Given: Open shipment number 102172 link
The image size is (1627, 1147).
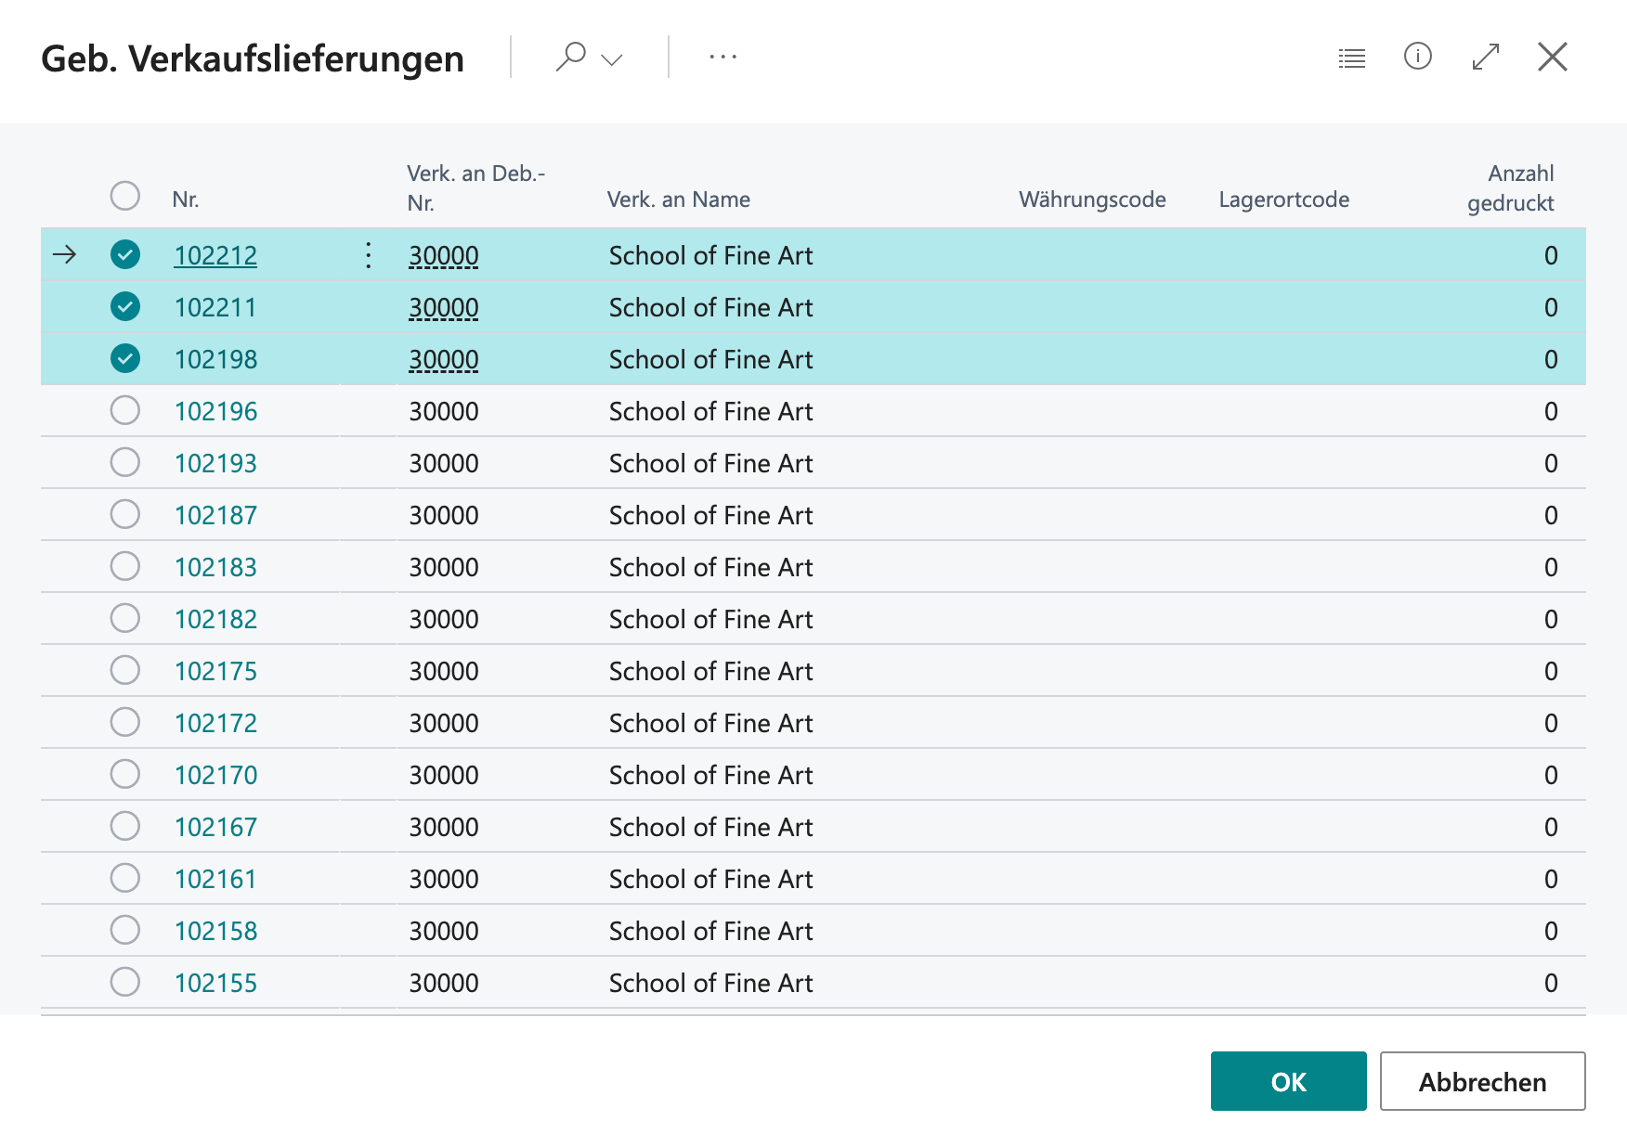Looking at the screenshot, I should (x=215, y=723).
